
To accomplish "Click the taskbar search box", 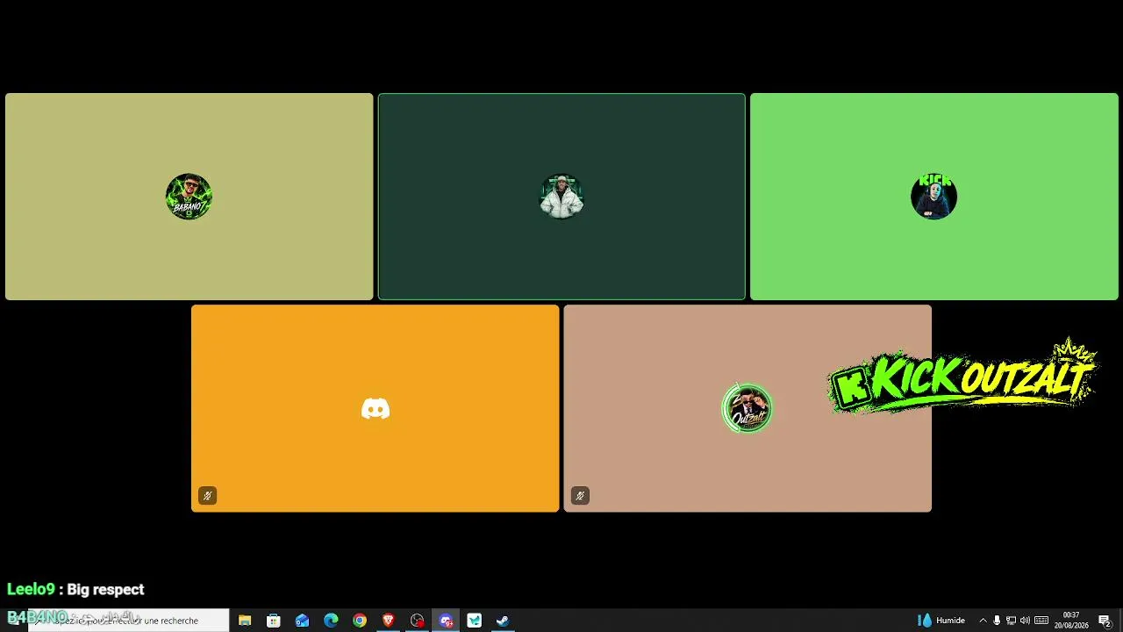I will click(x=128, y=621).
